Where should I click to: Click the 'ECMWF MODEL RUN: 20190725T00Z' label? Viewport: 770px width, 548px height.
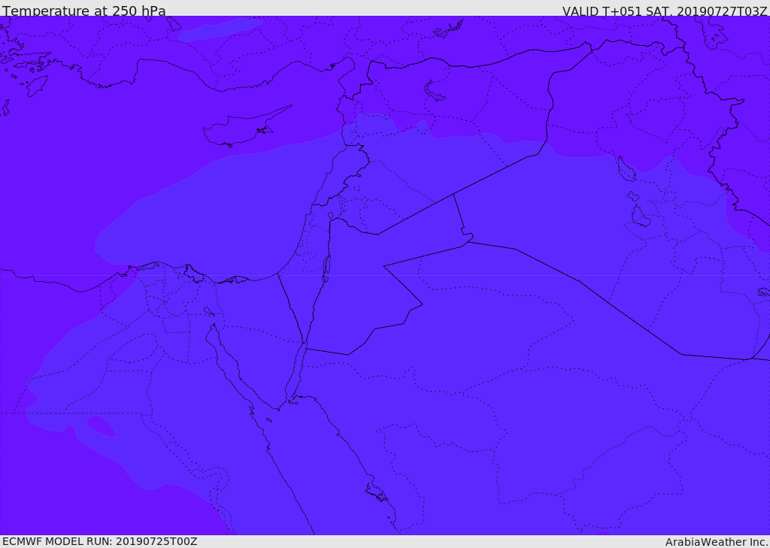[x=100, y=542]
